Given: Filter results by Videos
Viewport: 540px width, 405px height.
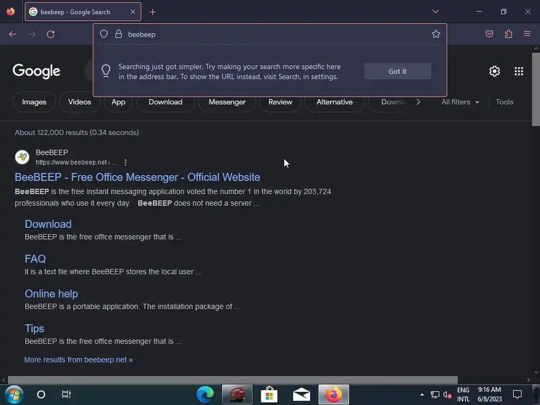Looking at the screenshot, I should coord(80,102).
